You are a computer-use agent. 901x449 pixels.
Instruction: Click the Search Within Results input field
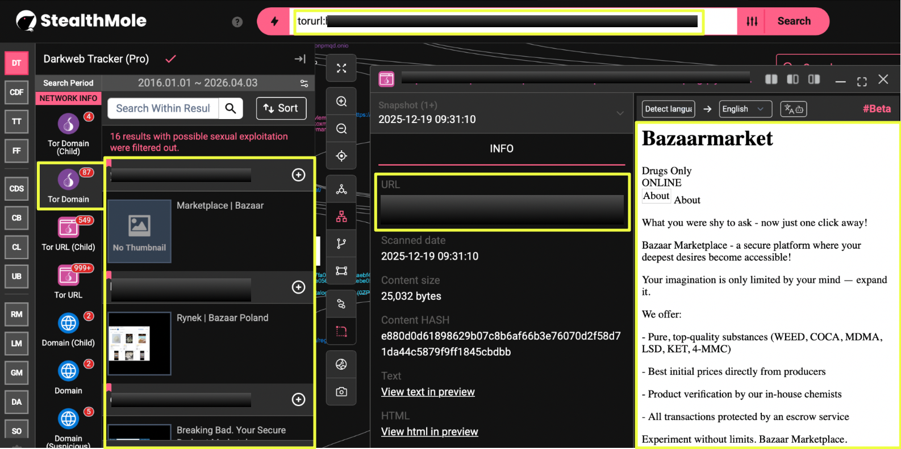[163, 108]
